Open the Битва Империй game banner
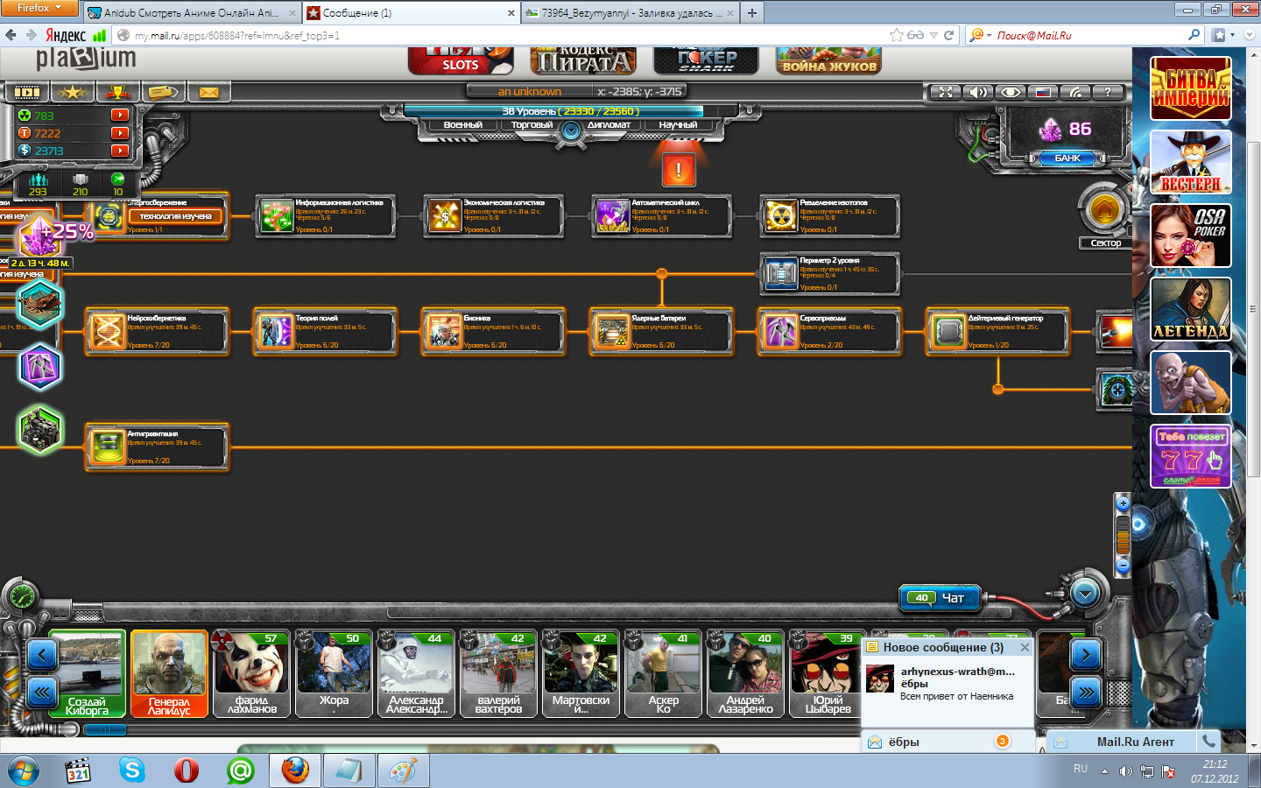Image resolution: width=1261 pixels, height=788 pixels. pos(1190,88)
